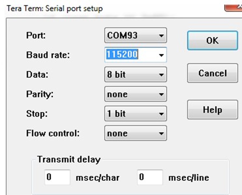Open the Stop dropdown showing 1 bit
The width and height of the screenshot is (242, 195).
coord(136,114)
